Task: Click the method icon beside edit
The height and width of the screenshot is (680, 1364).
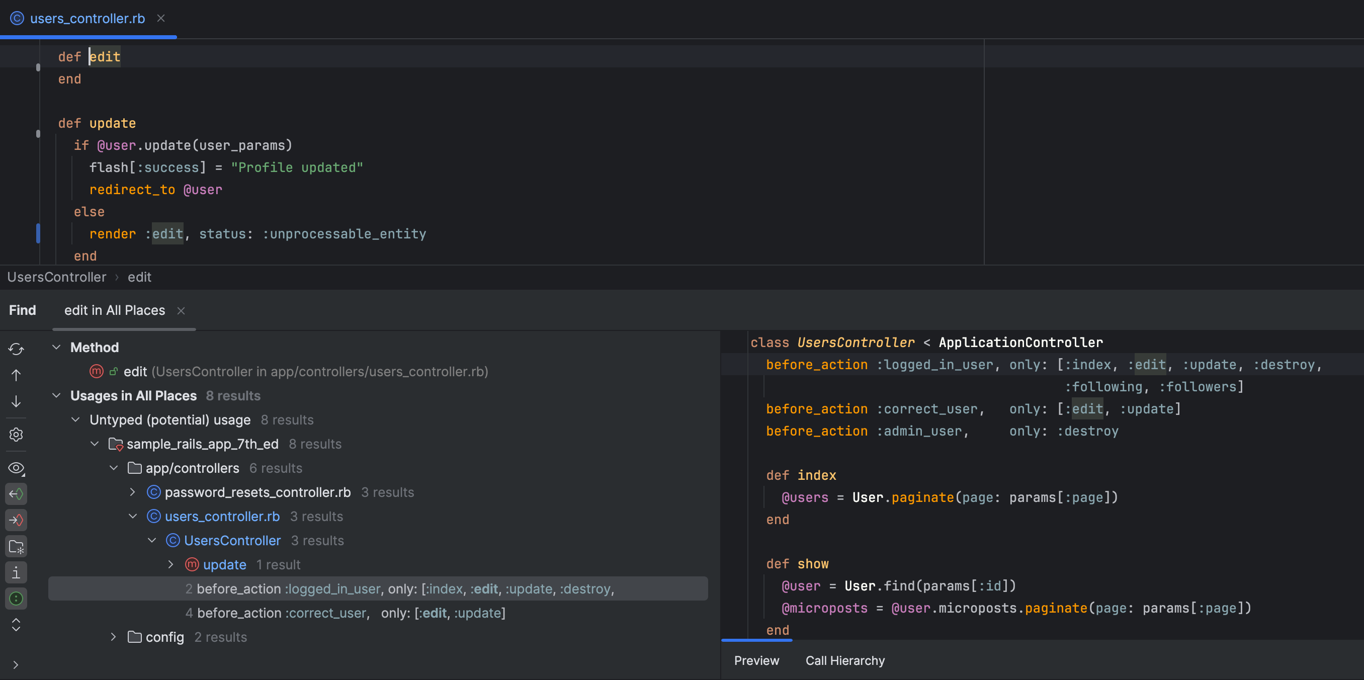Action: (x=96, y=371)
